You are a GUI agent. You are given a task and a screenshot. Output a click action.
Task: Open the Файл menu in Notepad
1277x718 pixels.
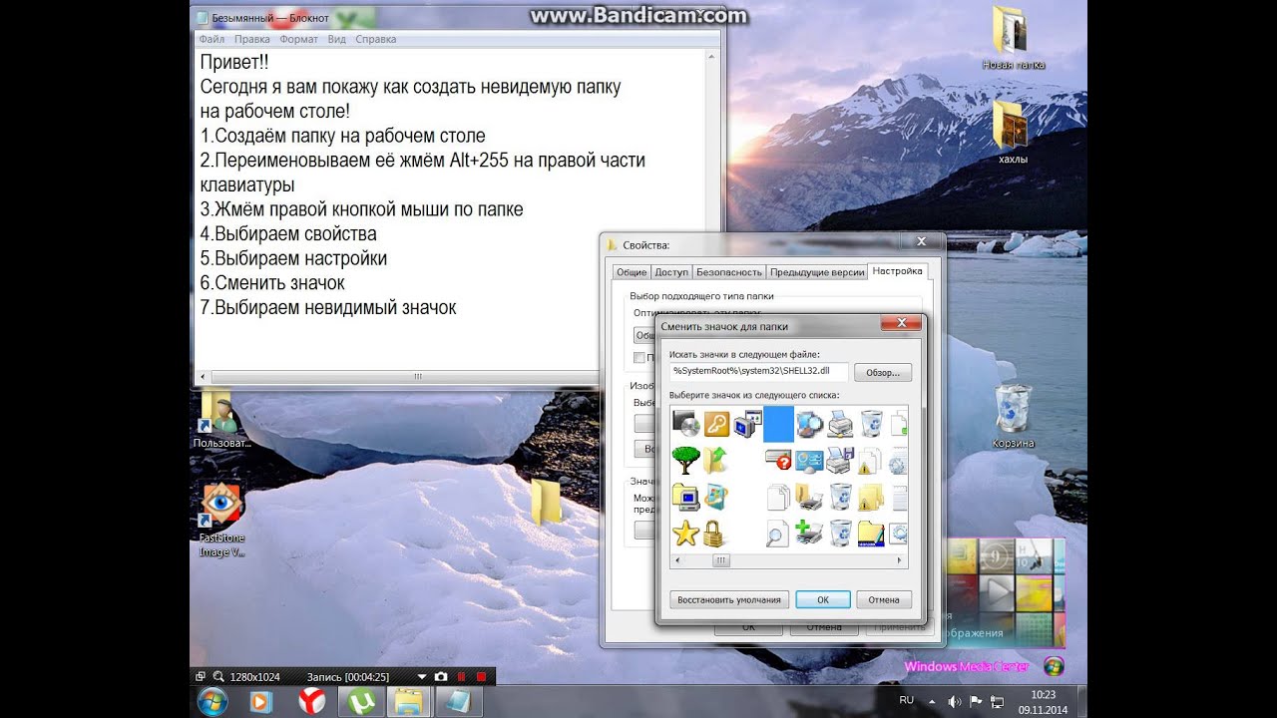point(212,39)
